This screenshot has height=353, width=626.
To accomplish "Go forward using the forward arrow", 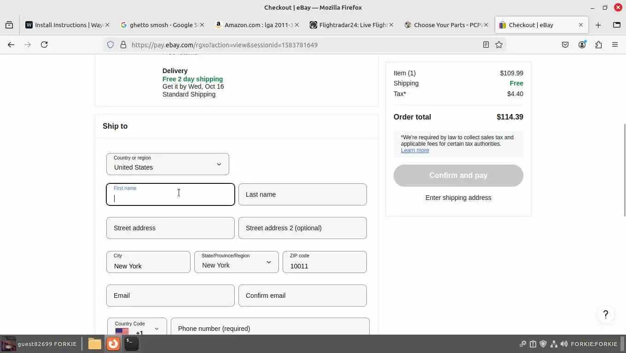I will point(28,45).
